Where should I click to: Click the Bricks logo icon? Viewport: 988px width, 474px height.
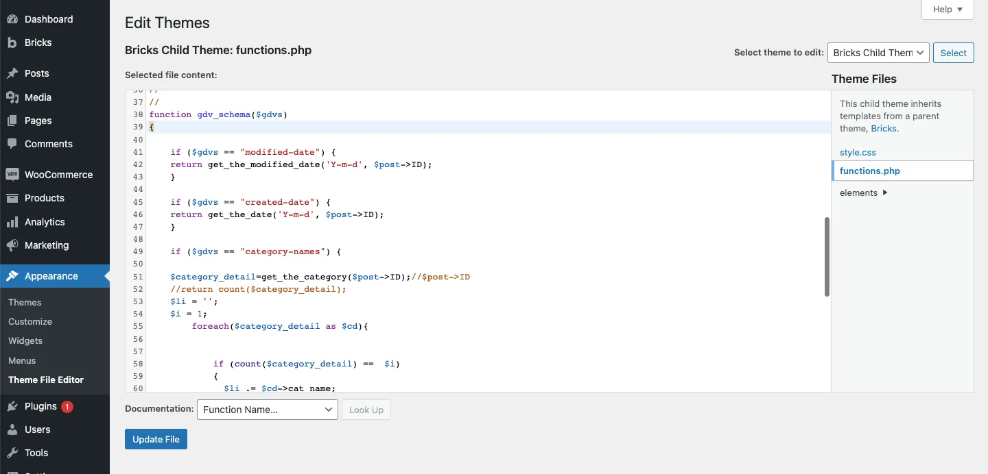point(12,42)
